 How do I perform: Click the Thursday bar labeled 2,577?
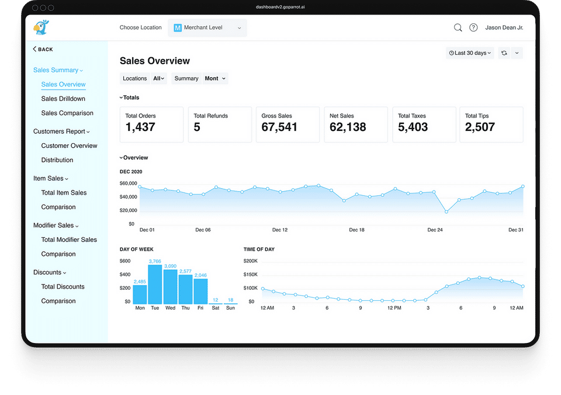[185, 289]
